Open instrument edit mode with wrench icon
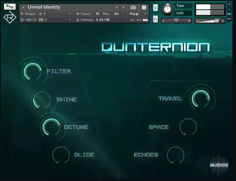 pyautogui.click(x=10, y=6)
